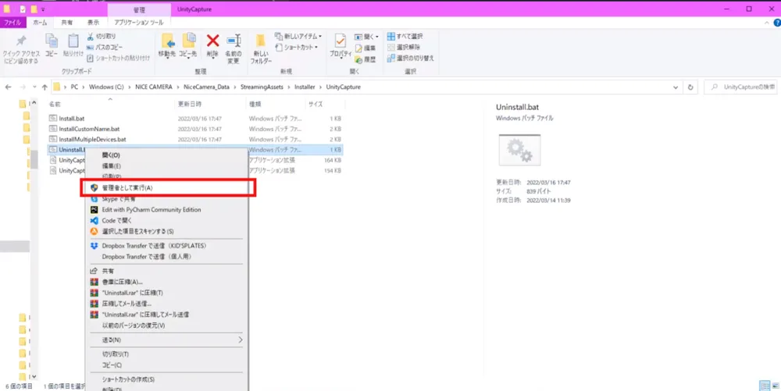Click the Uninstall.bat preview thumbnail
781x391 pixels.
click(x=519, y=150)
